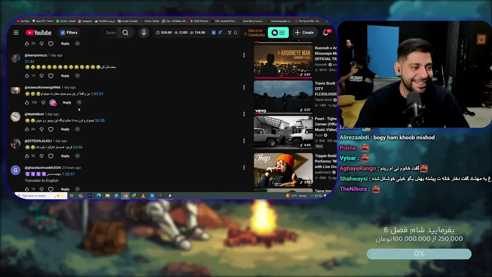Open the YouTube guide hamburger menu
492x277 pixels.
click(16, 33)
